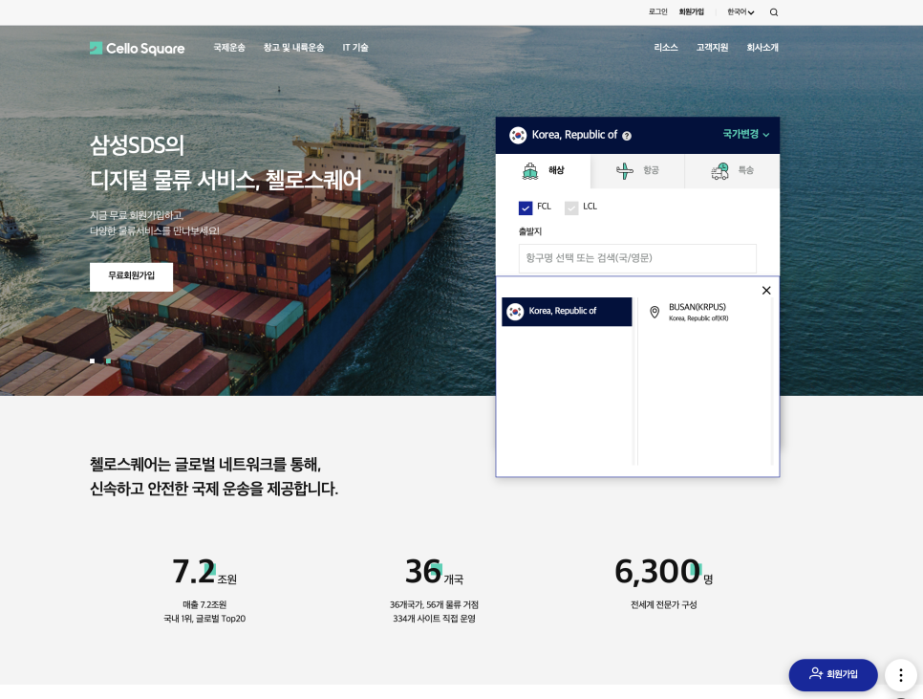Click the Korea flag icon in panel header
This screenshot has width=923, height=699.
(518, 135)
